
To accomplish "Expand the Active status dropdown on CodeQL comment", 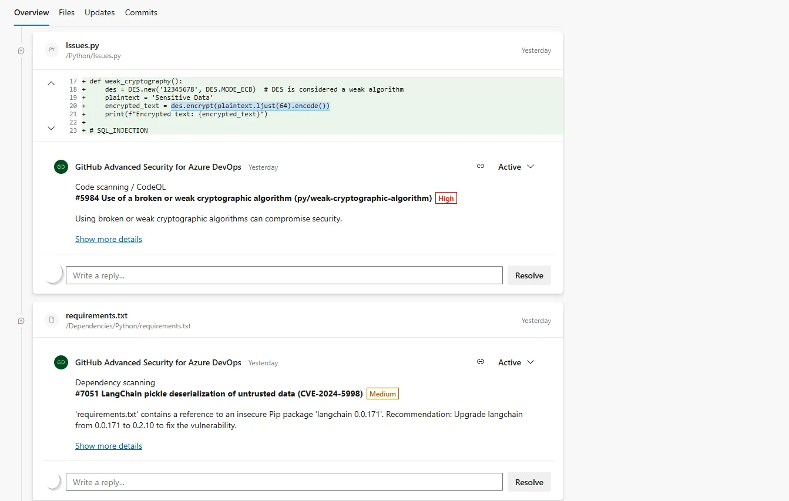I will [516, 167].
